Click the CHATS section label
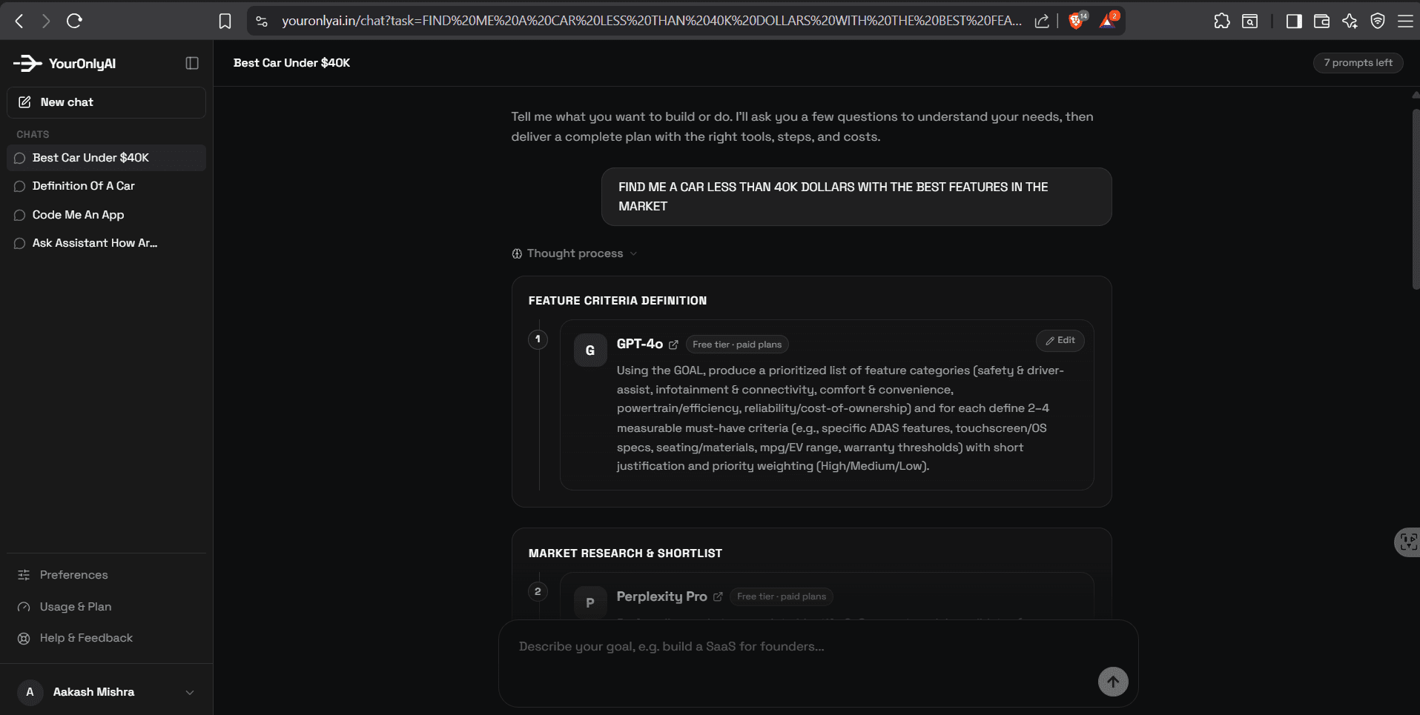The image size is (1420, 715). tap(33, 134)
